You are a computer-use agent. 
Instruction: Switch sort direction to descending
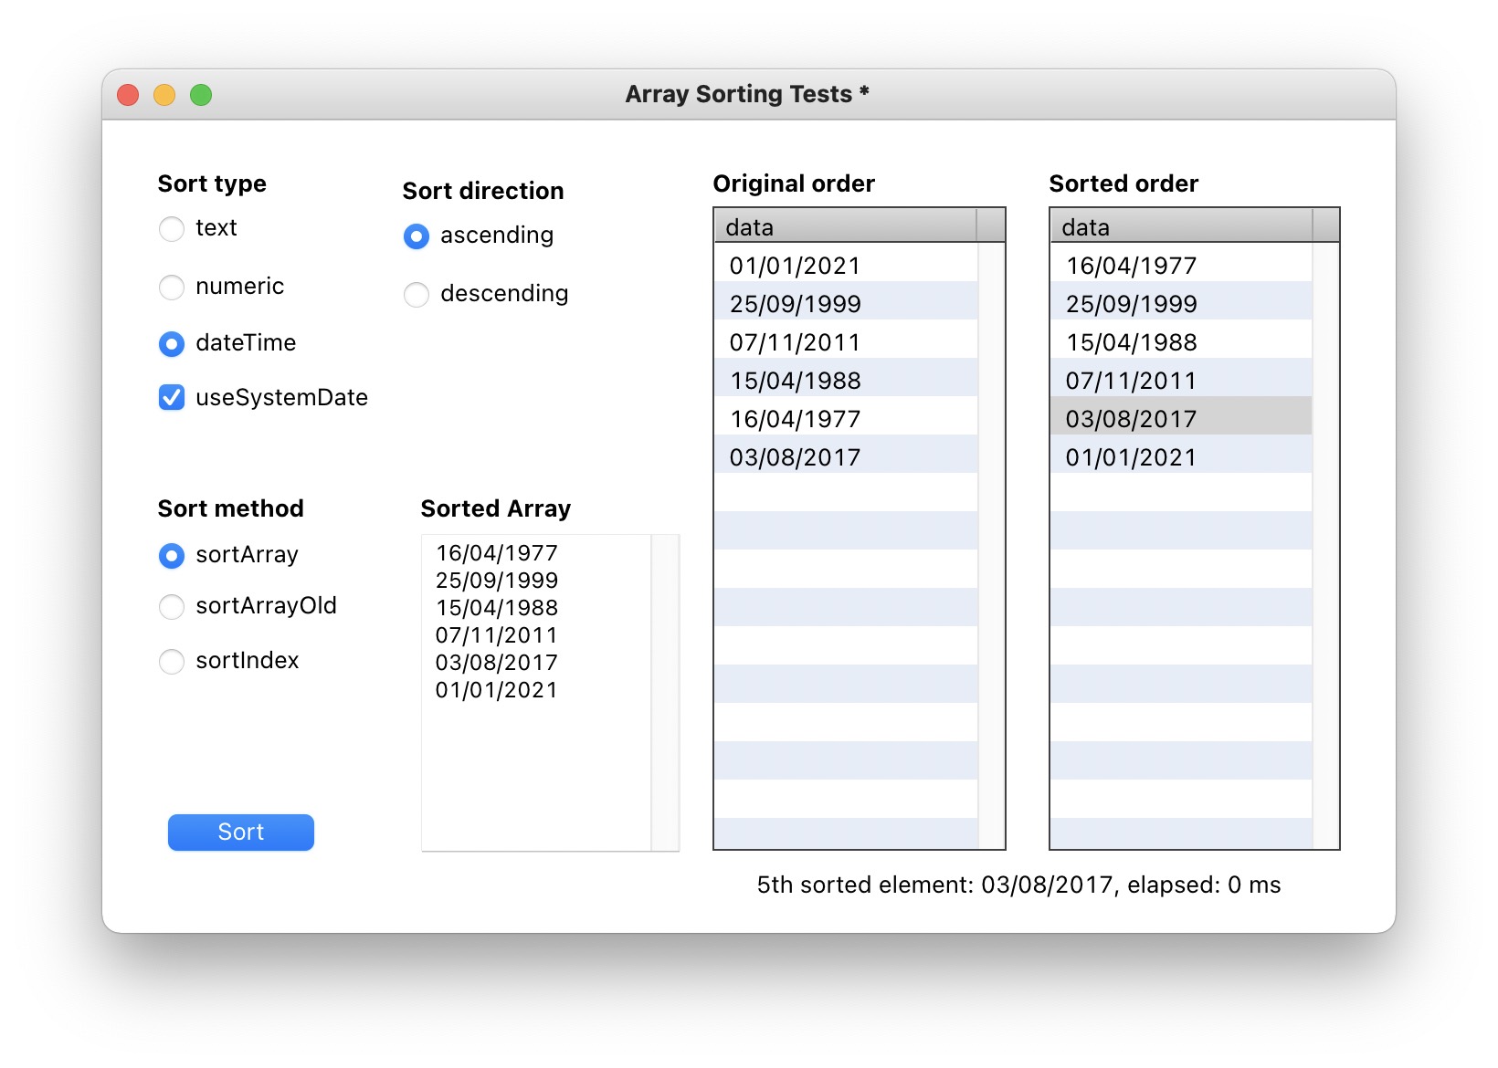(417, 295)
